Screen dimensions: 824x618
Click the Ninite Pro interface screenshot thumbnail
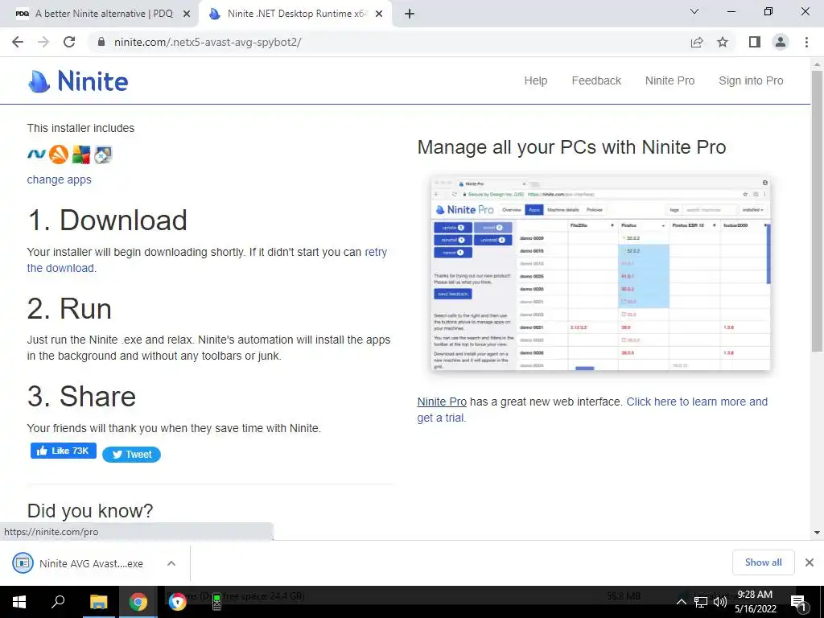pyautogui.click(x=600, y=274)
